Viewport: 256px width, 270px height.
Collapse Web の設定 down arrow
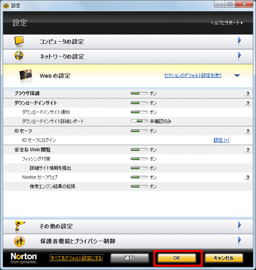237,76
